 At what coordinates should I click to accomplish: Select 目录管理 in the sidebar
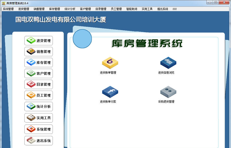(38, 84)
